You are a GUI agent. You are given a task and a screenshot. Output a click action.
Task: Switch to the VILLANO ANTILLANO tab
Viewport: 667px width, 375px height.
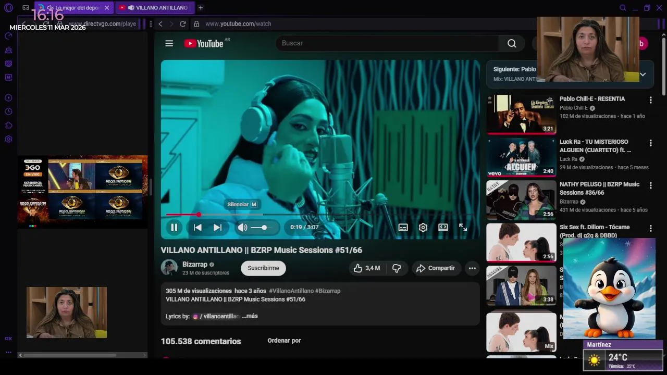coord(155,8)
